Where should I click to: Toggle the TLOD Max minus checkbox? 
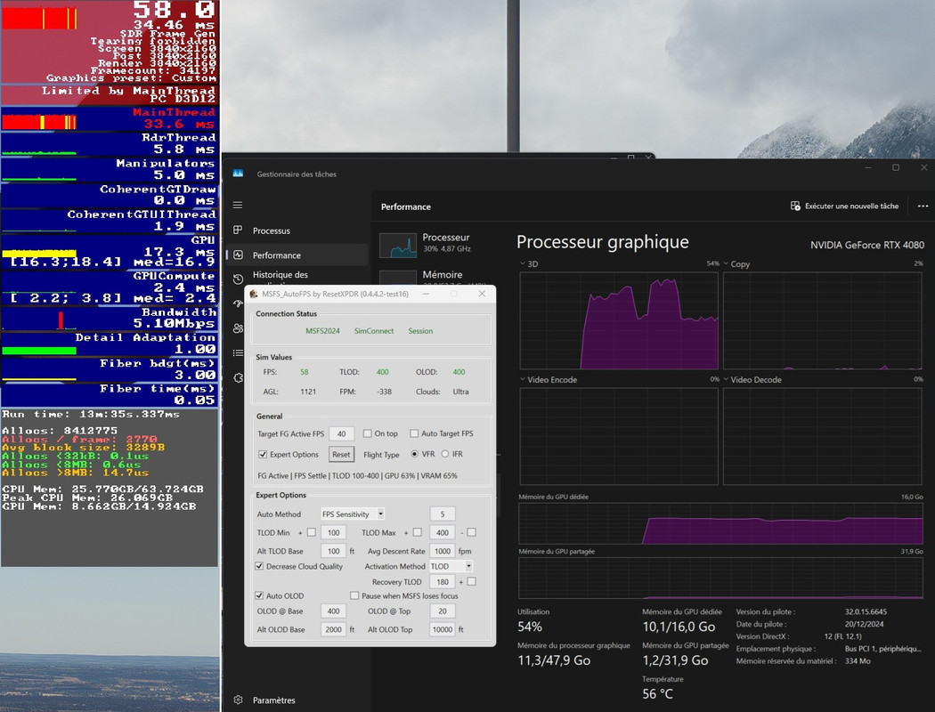(x=472, y=532)
